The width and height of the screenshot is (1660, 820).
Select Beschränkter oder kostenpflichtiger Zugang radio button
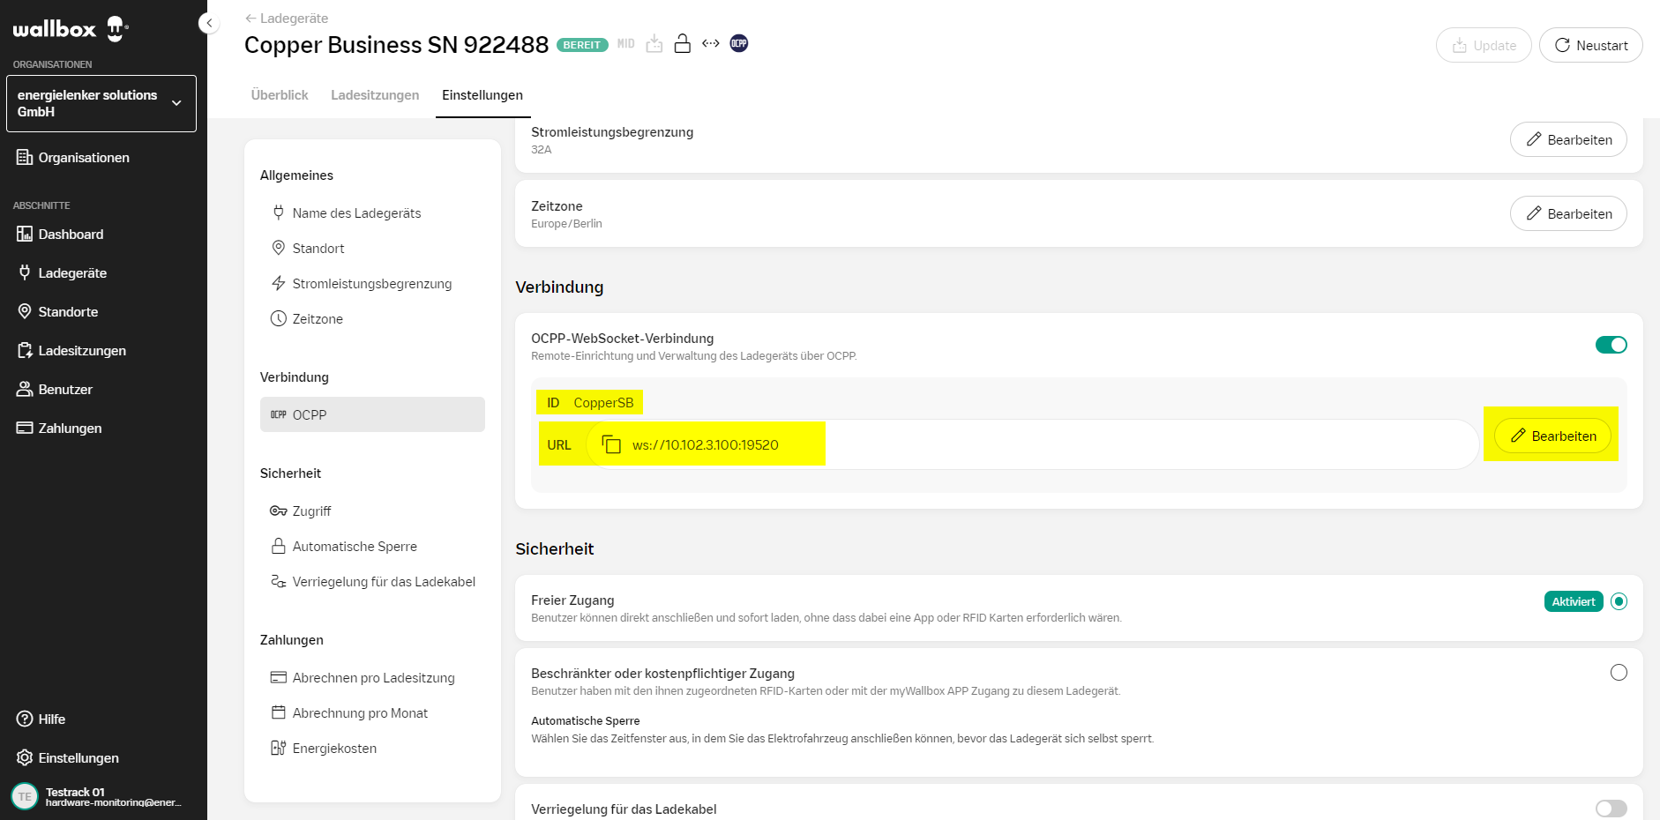coord(1619,673)
